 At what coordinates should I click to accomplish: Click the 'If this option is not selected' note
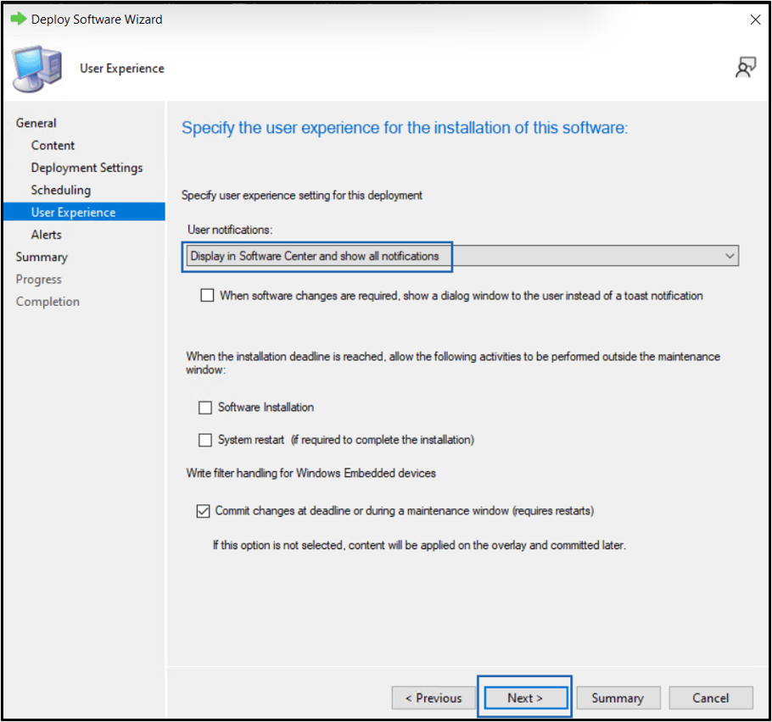point(419,545)
